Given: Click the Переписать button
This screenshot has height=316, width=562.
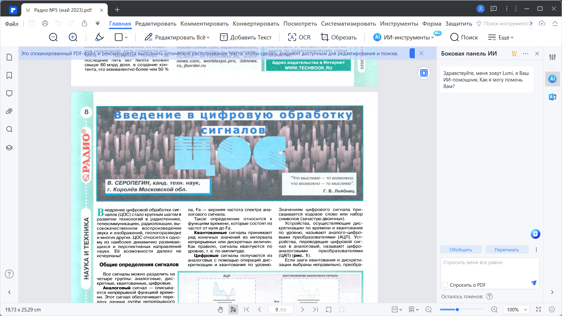Looking at the screenshot, I should [507, 250].
